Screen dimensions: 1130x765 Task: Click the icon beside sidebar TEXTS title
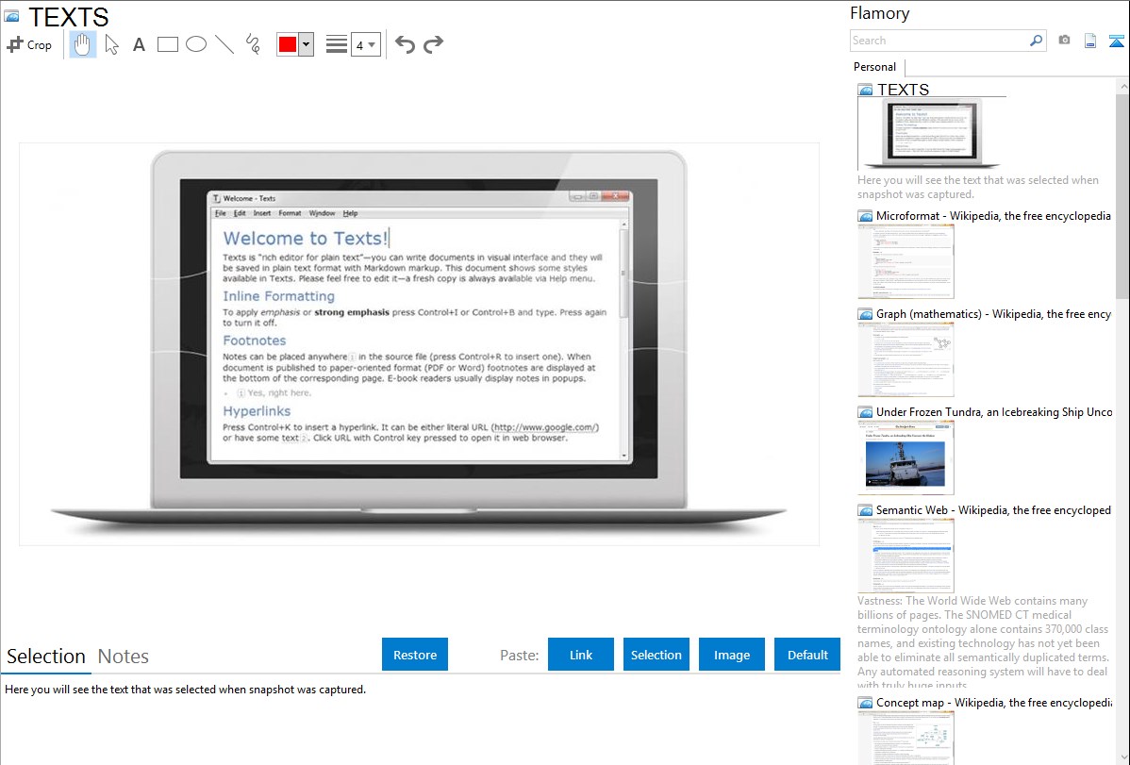coord(866,91)
